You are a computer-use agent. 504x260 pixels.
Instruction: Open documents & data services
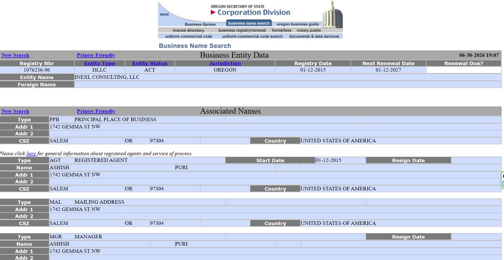coord(314,36)
